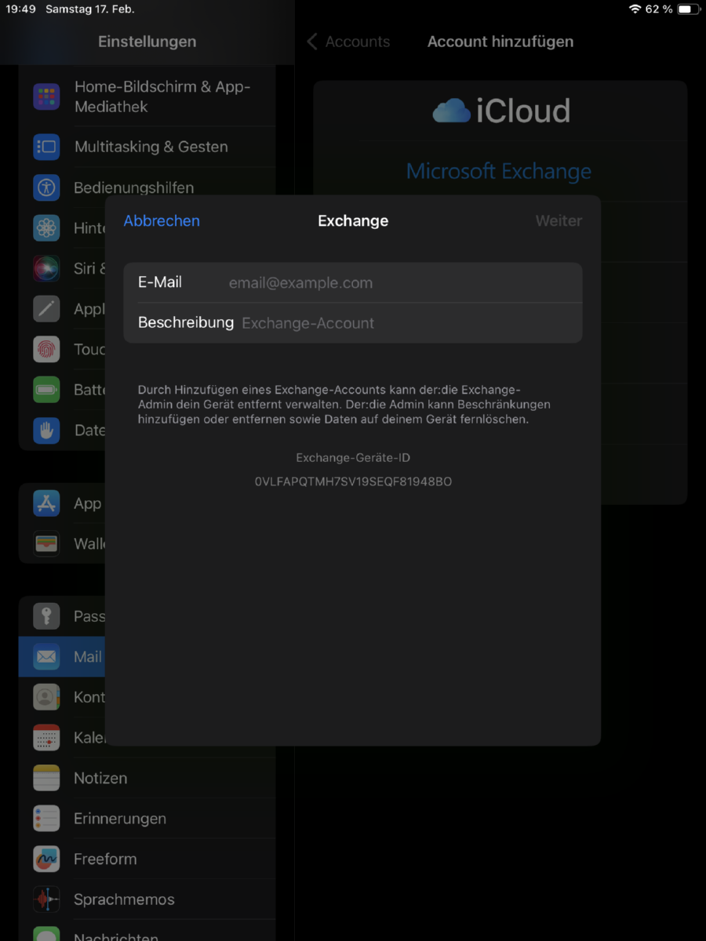Select the Batterie icon in sidebar
The image size is (706, 941).
pos(47,390)
